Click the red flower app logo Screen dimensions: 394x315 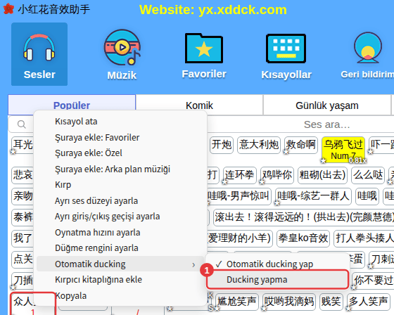tap(8, 9)
